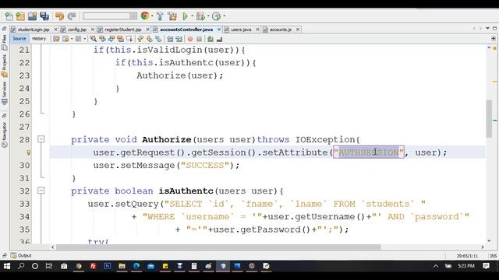The width and height of the screenshot is (499, 280).
Task: Open Windows taskbar Search
Action: pyautogui.click(x=21, y=266)
